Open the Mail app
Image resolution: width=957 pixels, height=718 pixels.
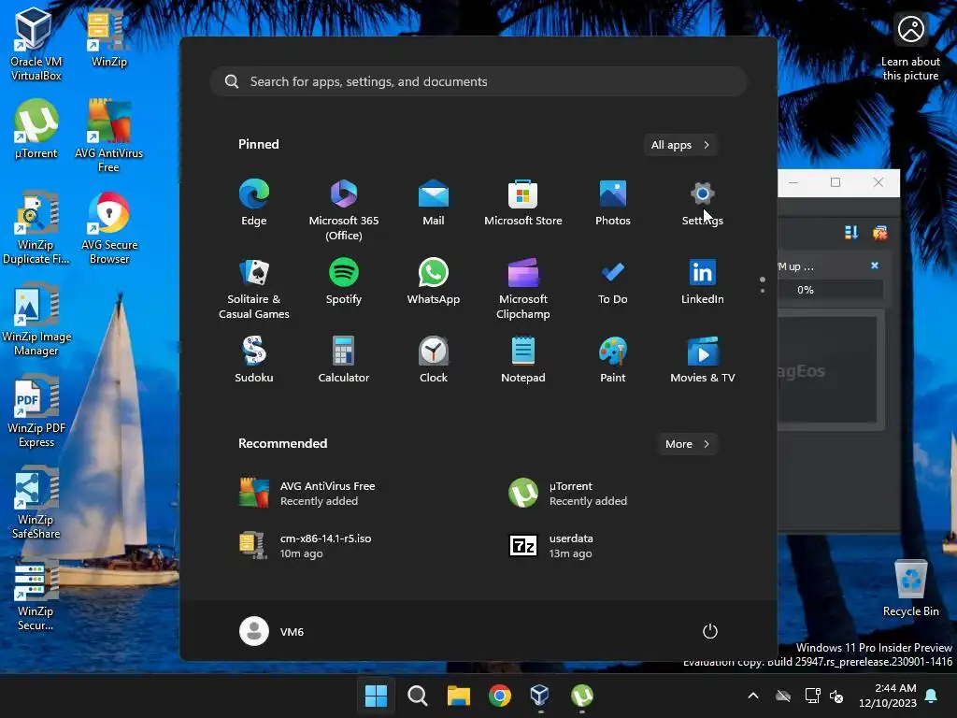coord(434,203)
